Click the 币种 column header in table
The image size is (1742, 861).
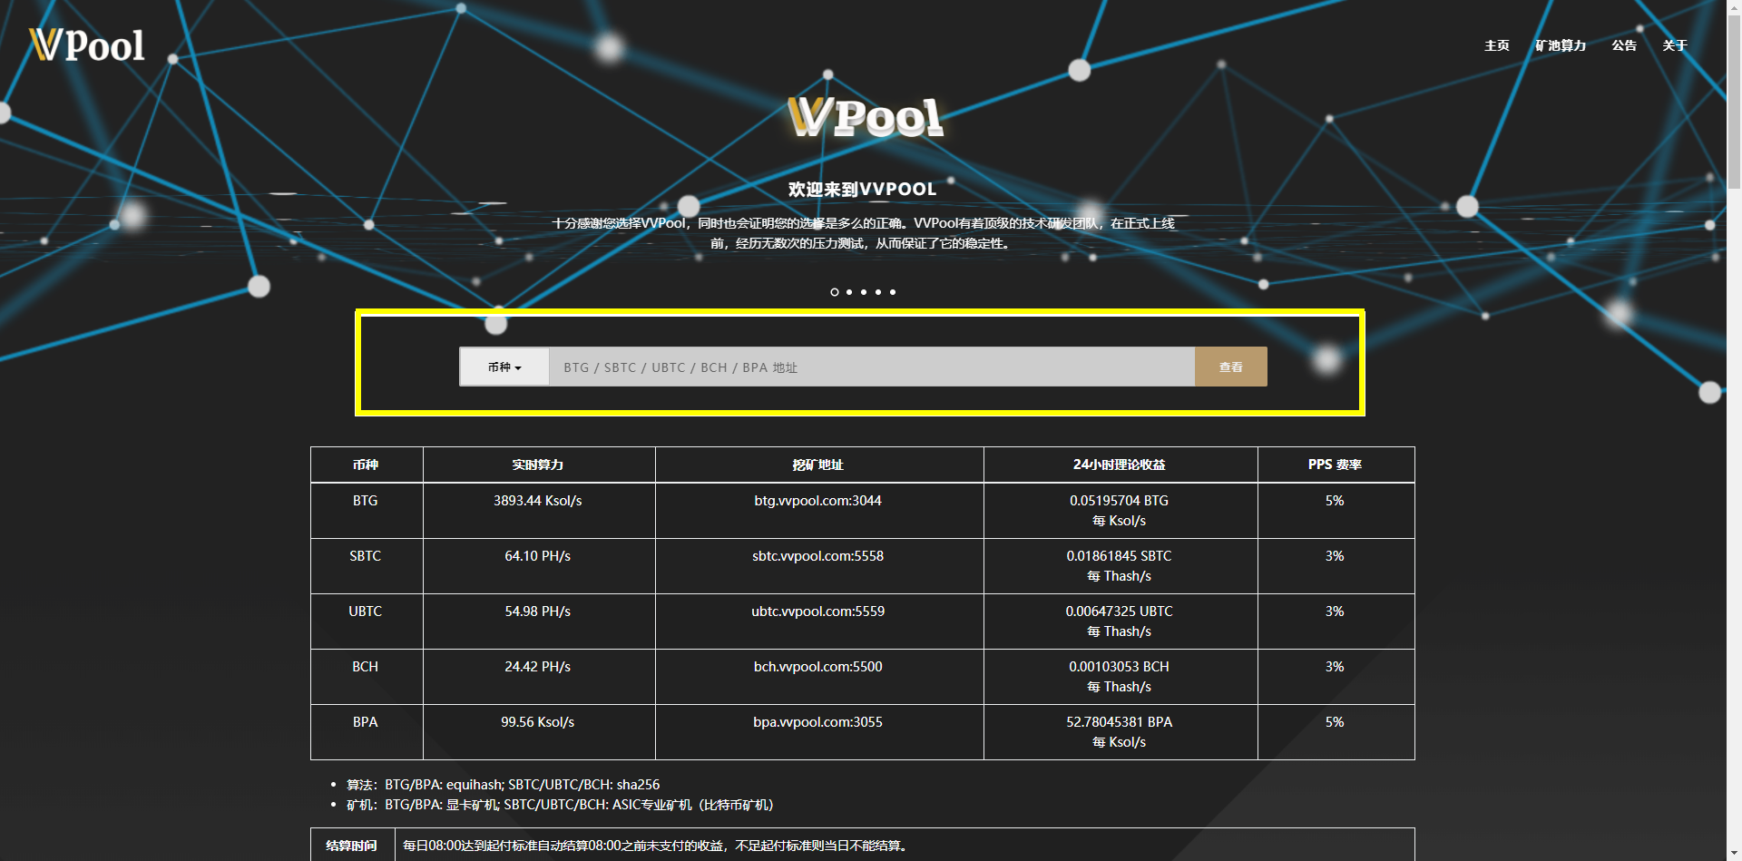(x=366, y=465)
